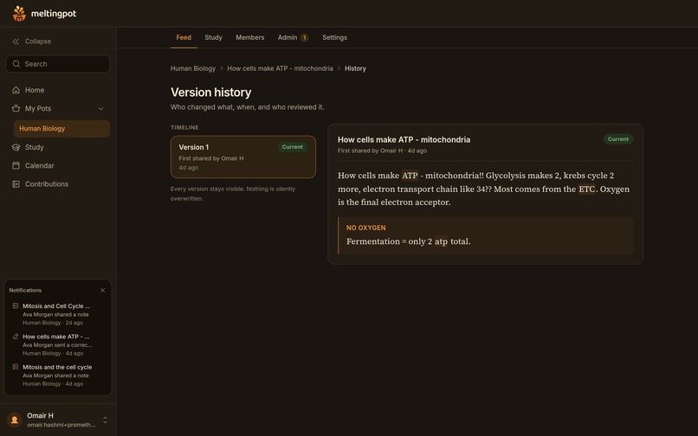The image size is (698, 436).
Task: Click the Collapse label
Action: (x=38, y=42)
